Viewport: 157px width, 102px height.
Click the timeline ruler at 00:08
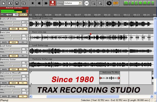point(87,15)
